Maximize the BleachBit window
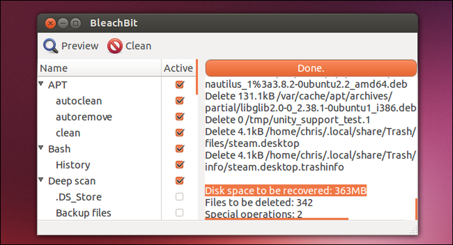 [x=76, y=23]
